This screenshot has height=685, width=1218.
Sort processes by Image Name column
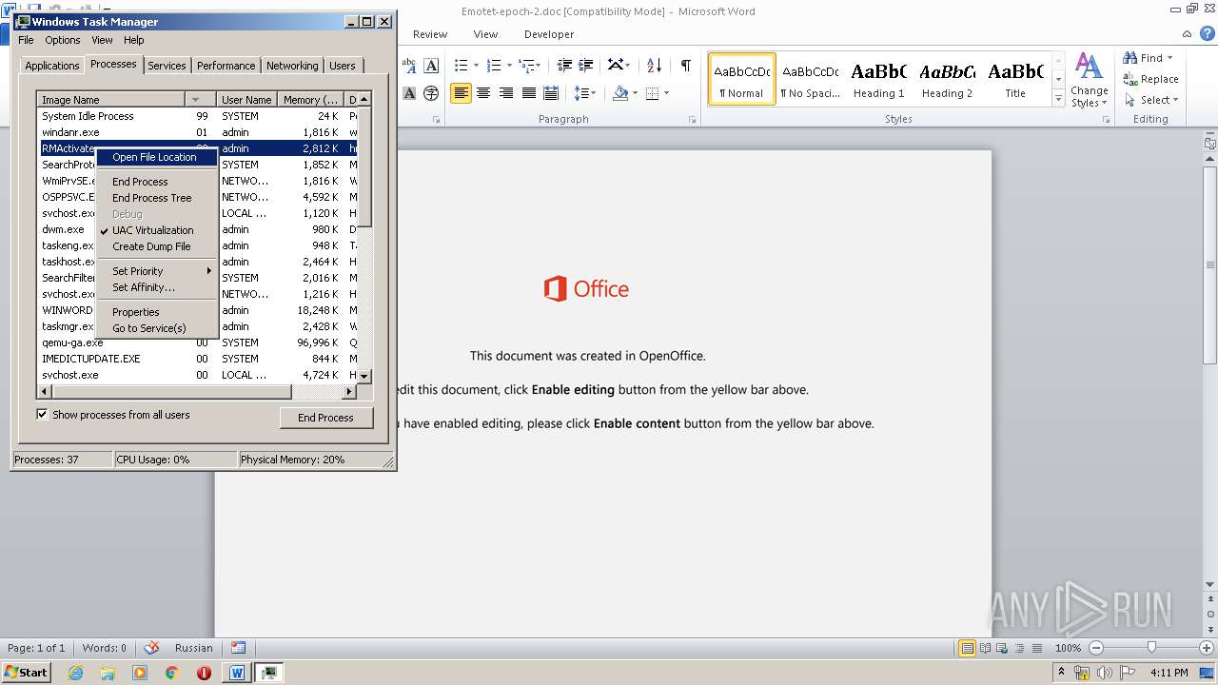tap(111, 100)
